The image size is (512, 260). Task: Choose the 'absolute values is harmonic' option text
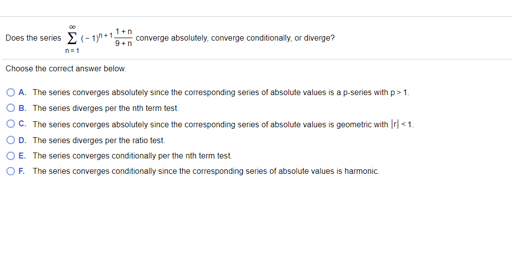pos(206,171)
